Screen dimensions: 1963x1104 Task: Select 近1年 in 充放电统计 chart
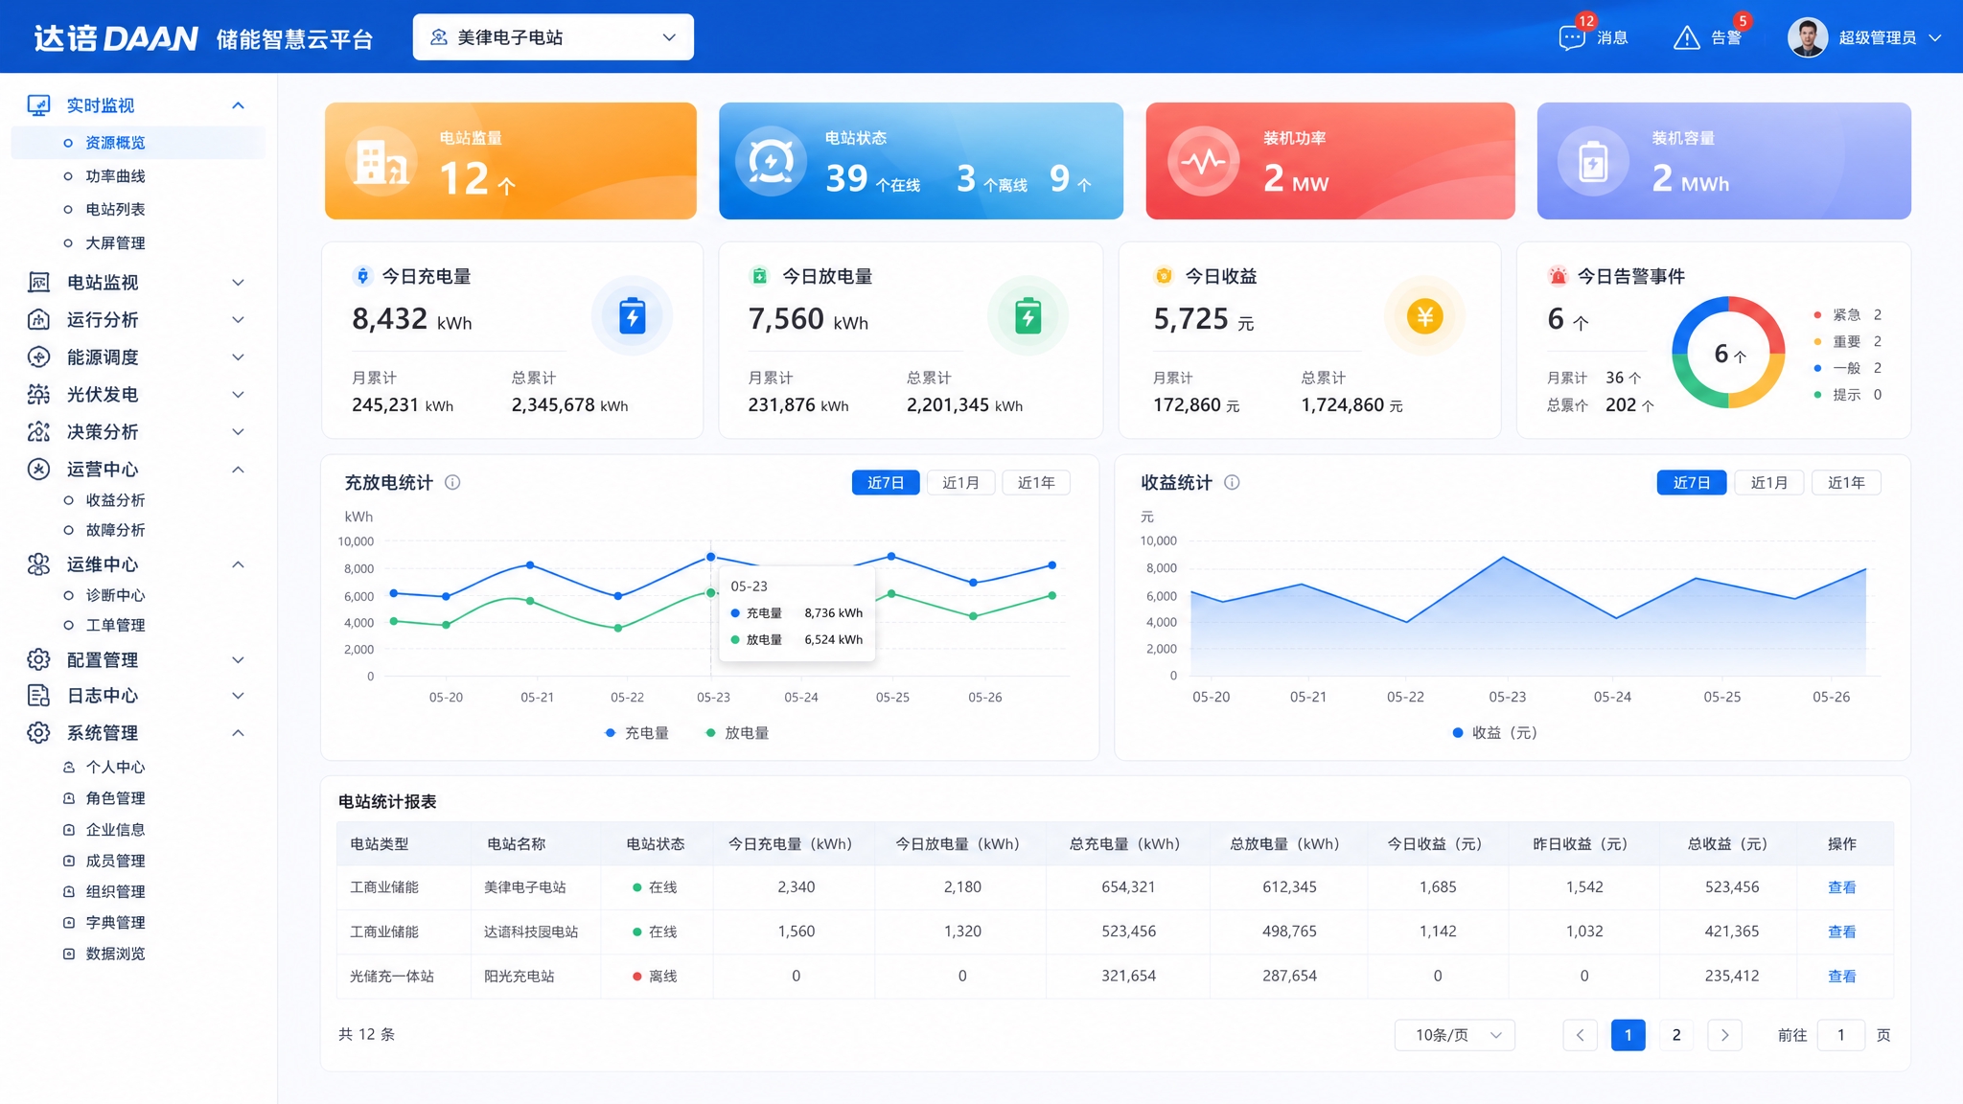[x=1036, y=483]
